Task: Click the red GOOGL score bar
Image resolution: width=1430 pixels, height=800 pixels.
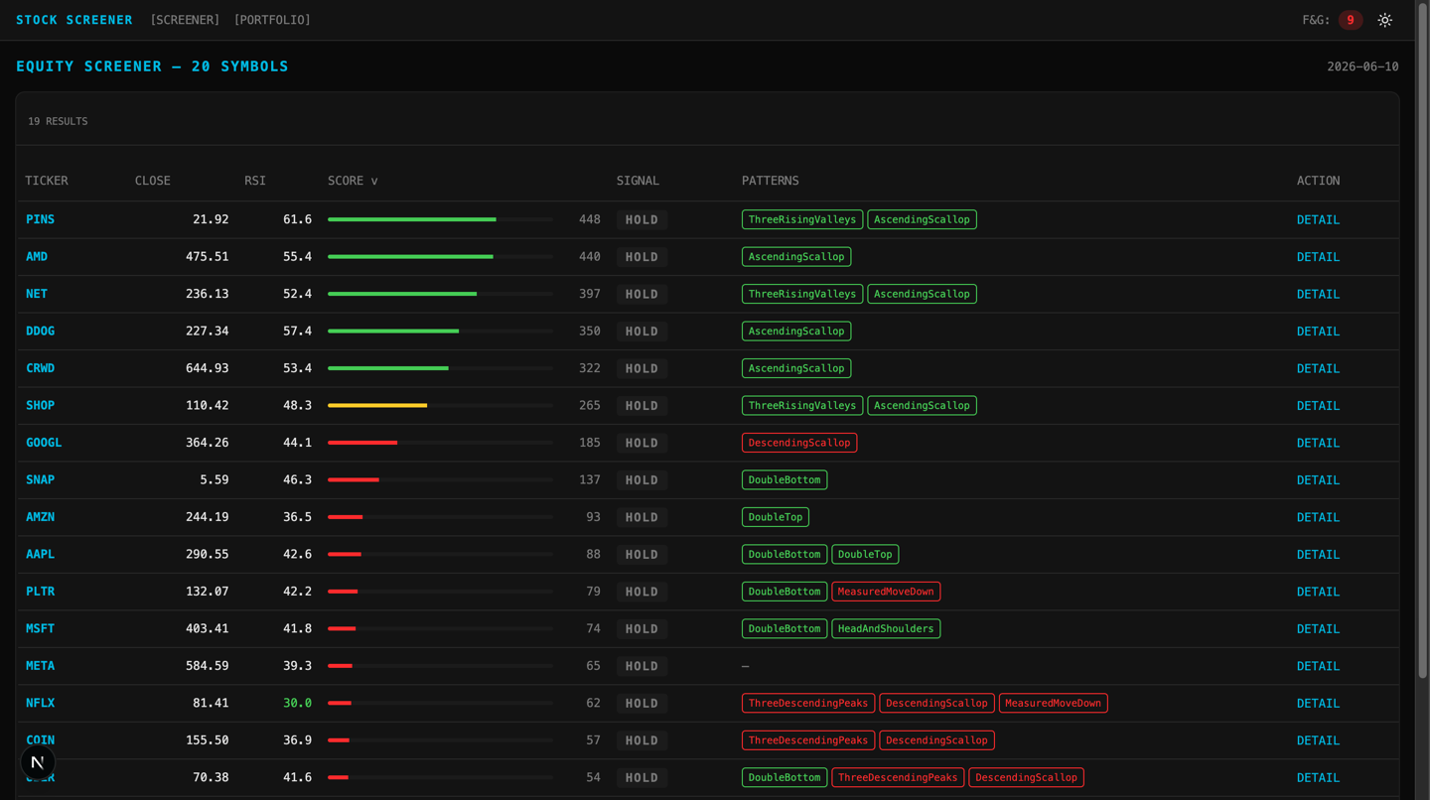Action: [440, 443]
